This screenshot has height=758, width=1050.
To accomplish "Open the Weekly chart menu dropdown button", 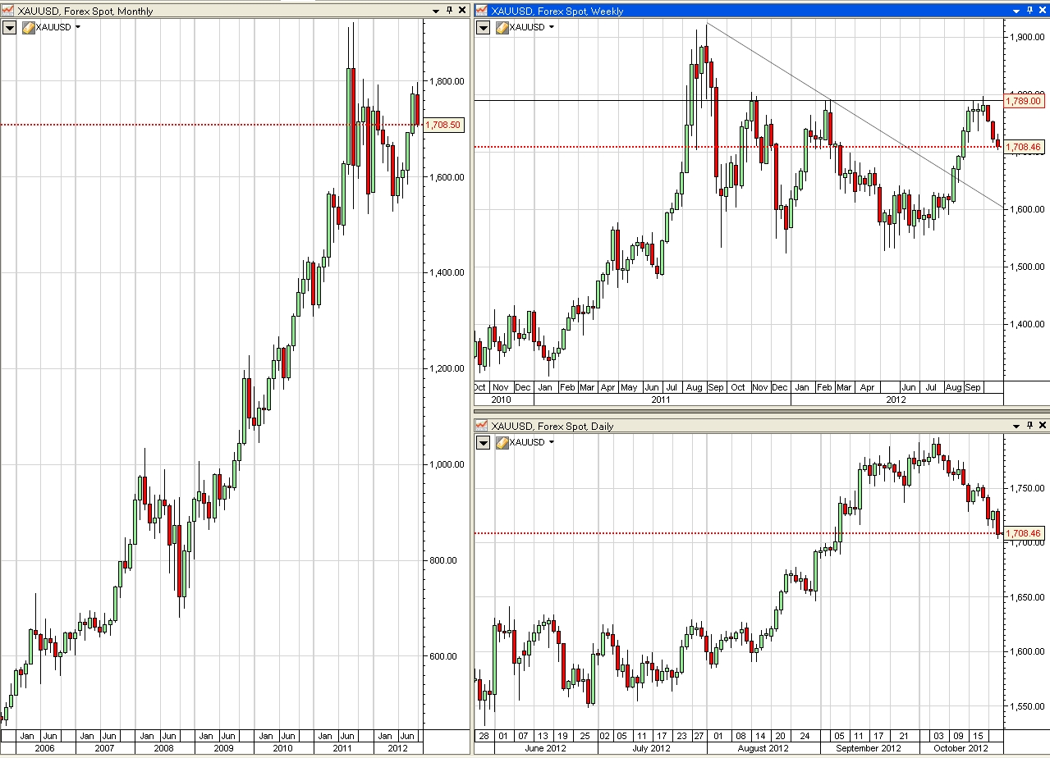I will pyautogui.click(x=484, y=27).
